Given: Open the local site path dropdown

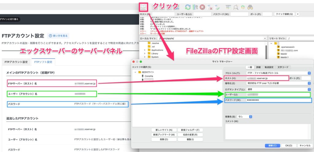Looking at the screenshot, I should pyautogui.click(x=265, y=38).
